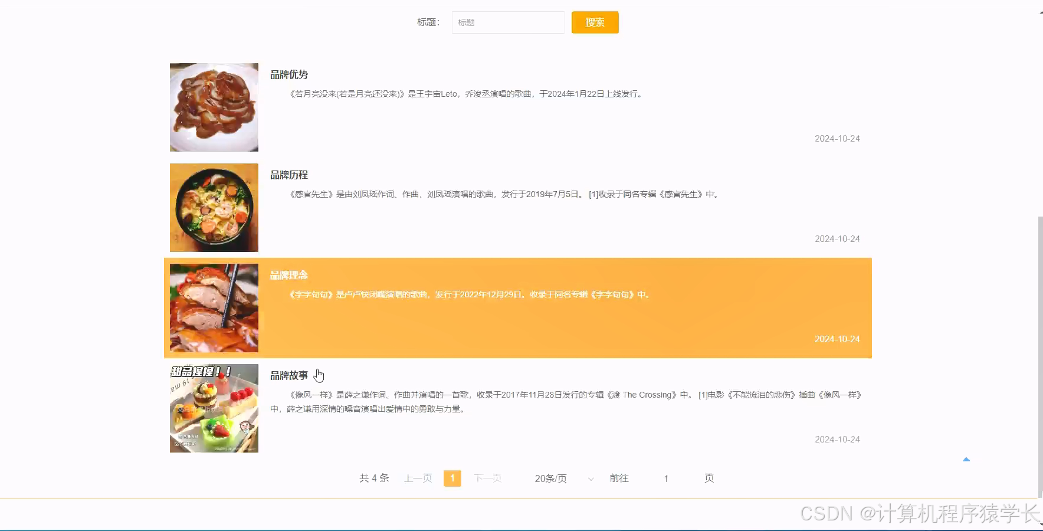
Task: Click the 下一页 next page control
Action: 487,478
